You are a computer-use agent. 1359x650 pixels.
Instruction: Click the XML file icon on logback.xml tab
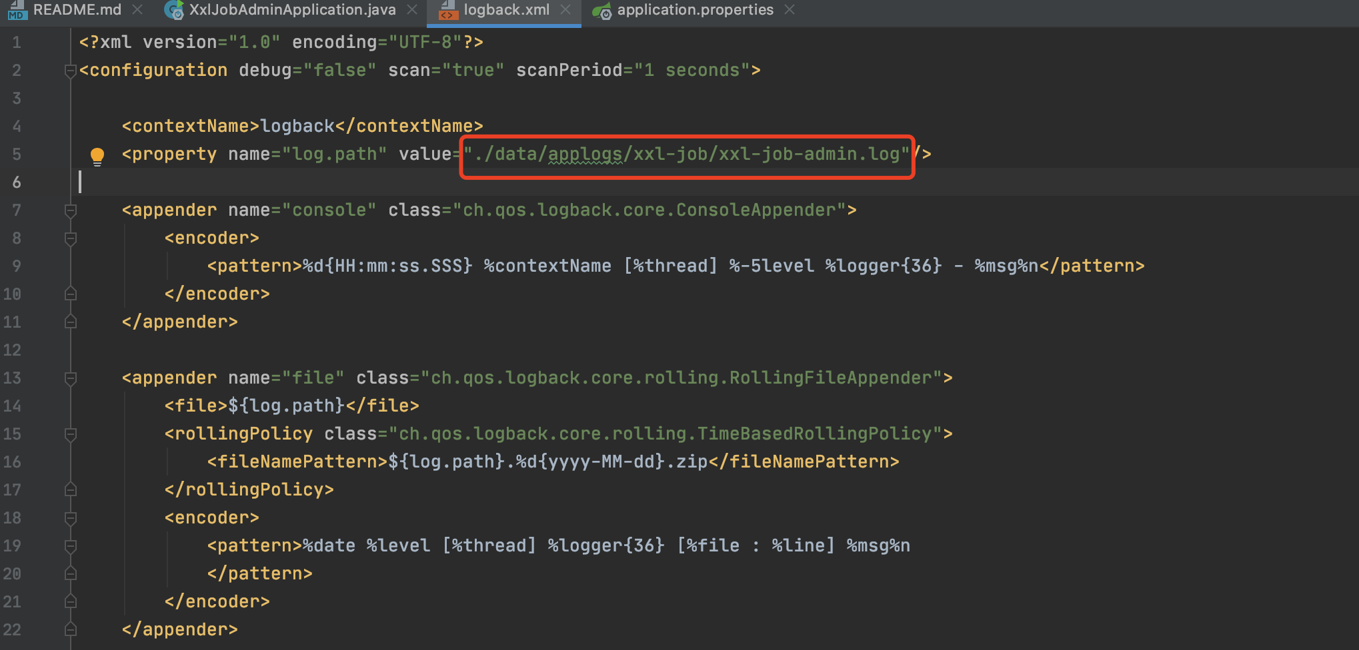point(448,10)
